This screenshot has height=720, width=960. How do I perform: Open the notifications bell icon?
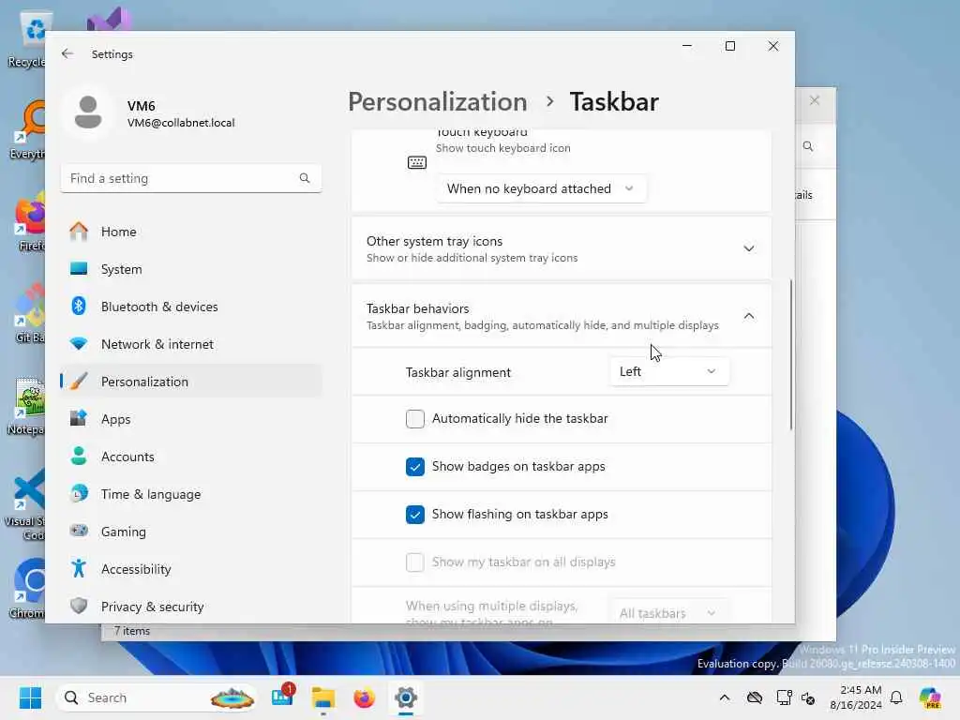click(896, 697)
